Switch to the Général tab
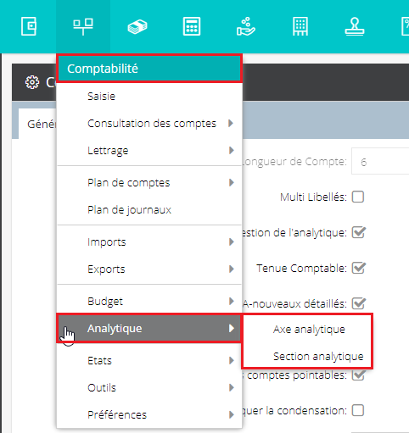The width and height of the screenshot is (409, 433). point(38,124)
